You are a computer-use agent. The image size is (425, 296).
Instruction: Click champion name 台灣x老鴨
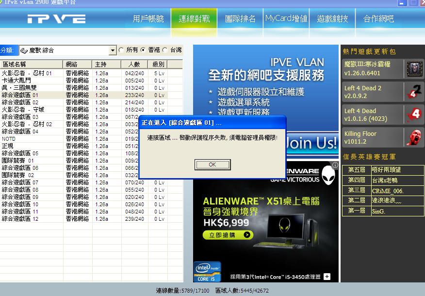(x=385, y=180)
